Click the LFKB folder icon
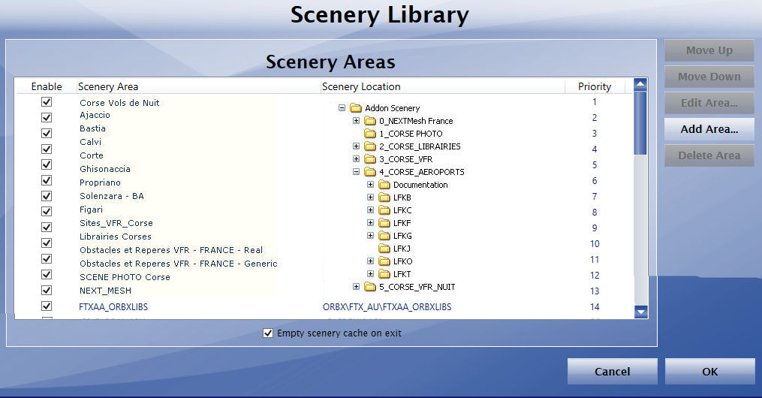 [384, 197]
